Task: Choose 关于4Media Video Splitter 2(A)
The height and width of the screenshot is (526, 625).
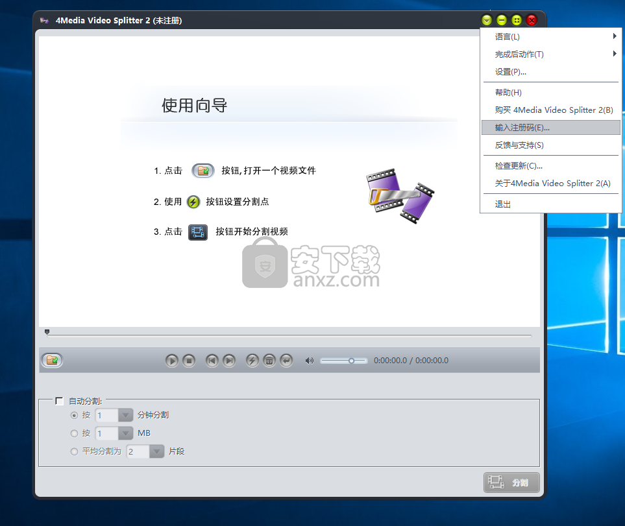Action: coord(551,183)
